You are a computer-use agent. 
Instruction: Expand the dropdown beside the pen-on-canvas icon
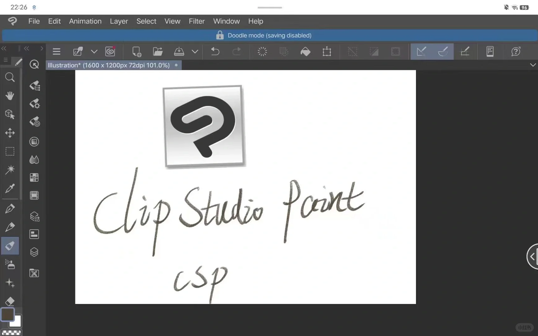(x=94, y=52)
